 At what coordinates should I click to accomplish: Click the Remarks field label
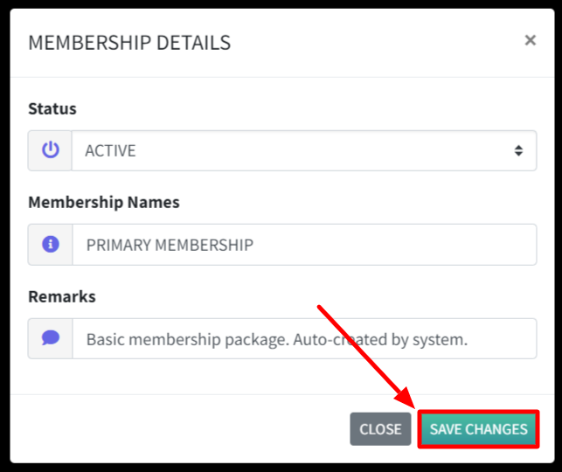[62, 296]
